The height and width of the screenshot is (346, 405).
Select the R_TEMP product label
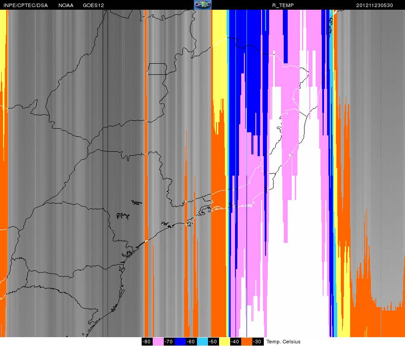[283, 5]
